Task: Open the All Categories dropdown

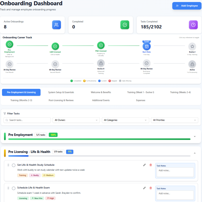Action: [125, 120]
